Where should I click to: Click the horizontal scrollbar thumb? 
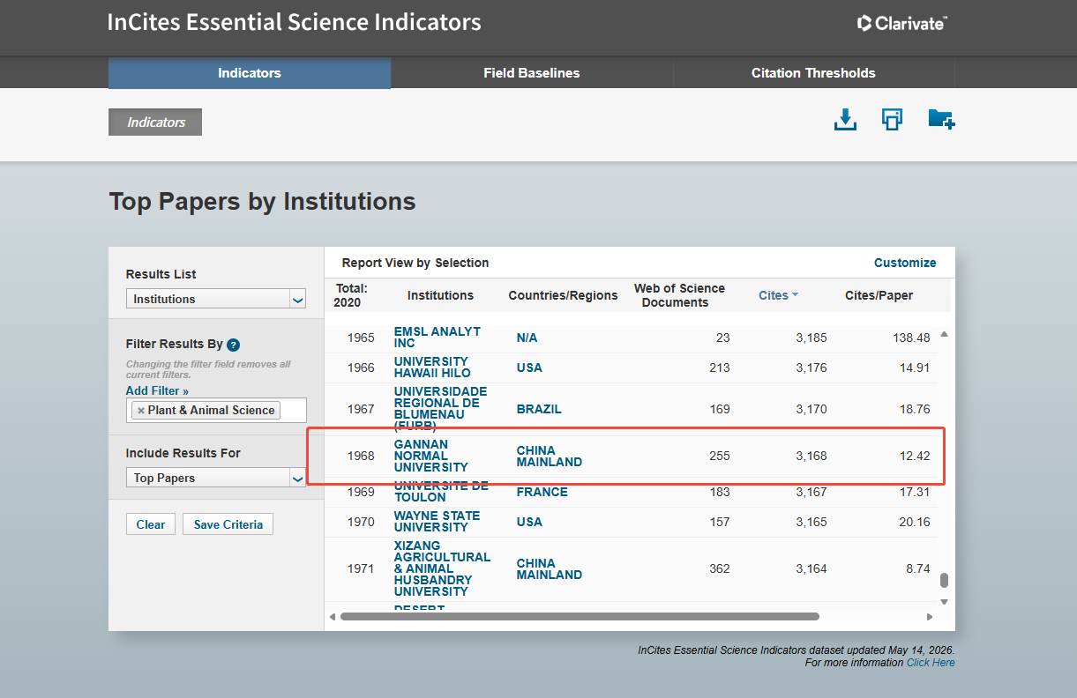click(x=580, y=617)
